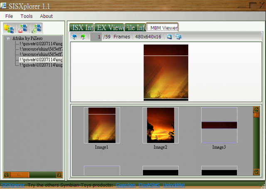Select the first !:\resource\skins tree entry

(41, 49)
